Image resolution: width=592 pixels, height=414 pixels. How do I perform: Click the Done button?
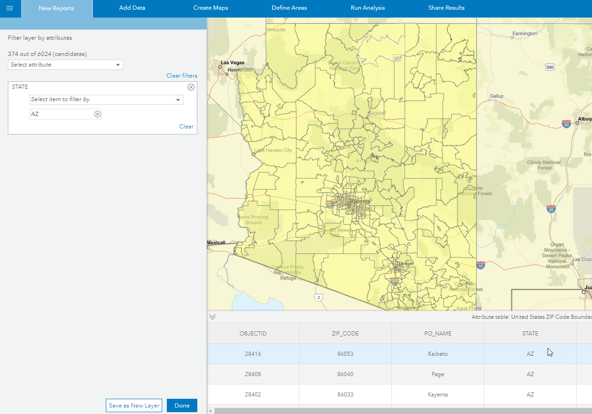182,405
